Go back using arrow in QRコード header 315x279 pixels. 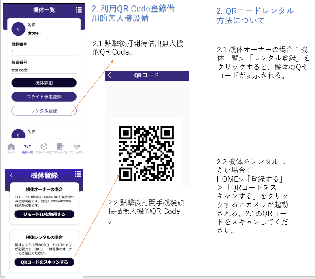(x=109, y=75)
